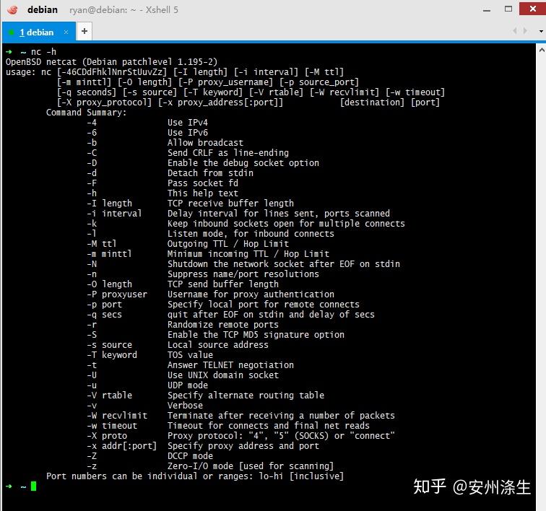Click 'Enable the TCP MD5 signature option'

pos(256,334)
